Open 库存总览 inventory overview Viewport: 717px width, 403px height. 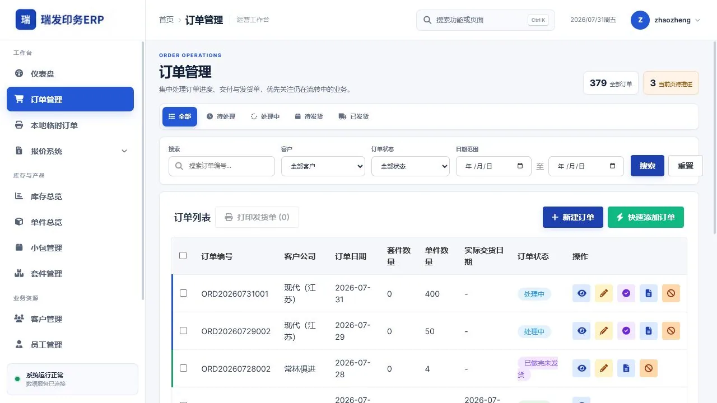pyautogui.click(x=70, y=196)
